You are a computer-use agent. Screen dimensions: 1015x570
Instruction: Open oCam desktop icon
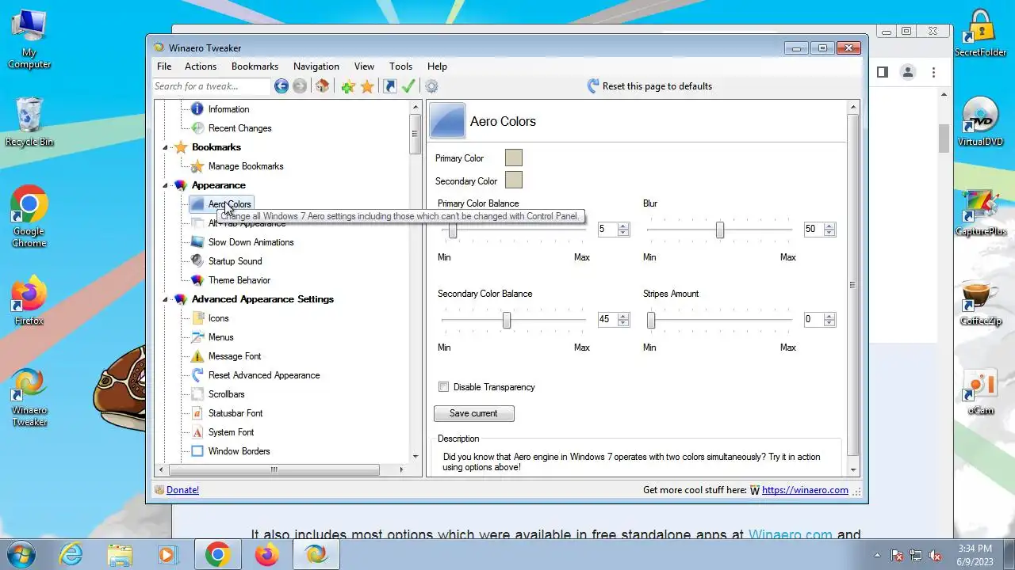980,392
